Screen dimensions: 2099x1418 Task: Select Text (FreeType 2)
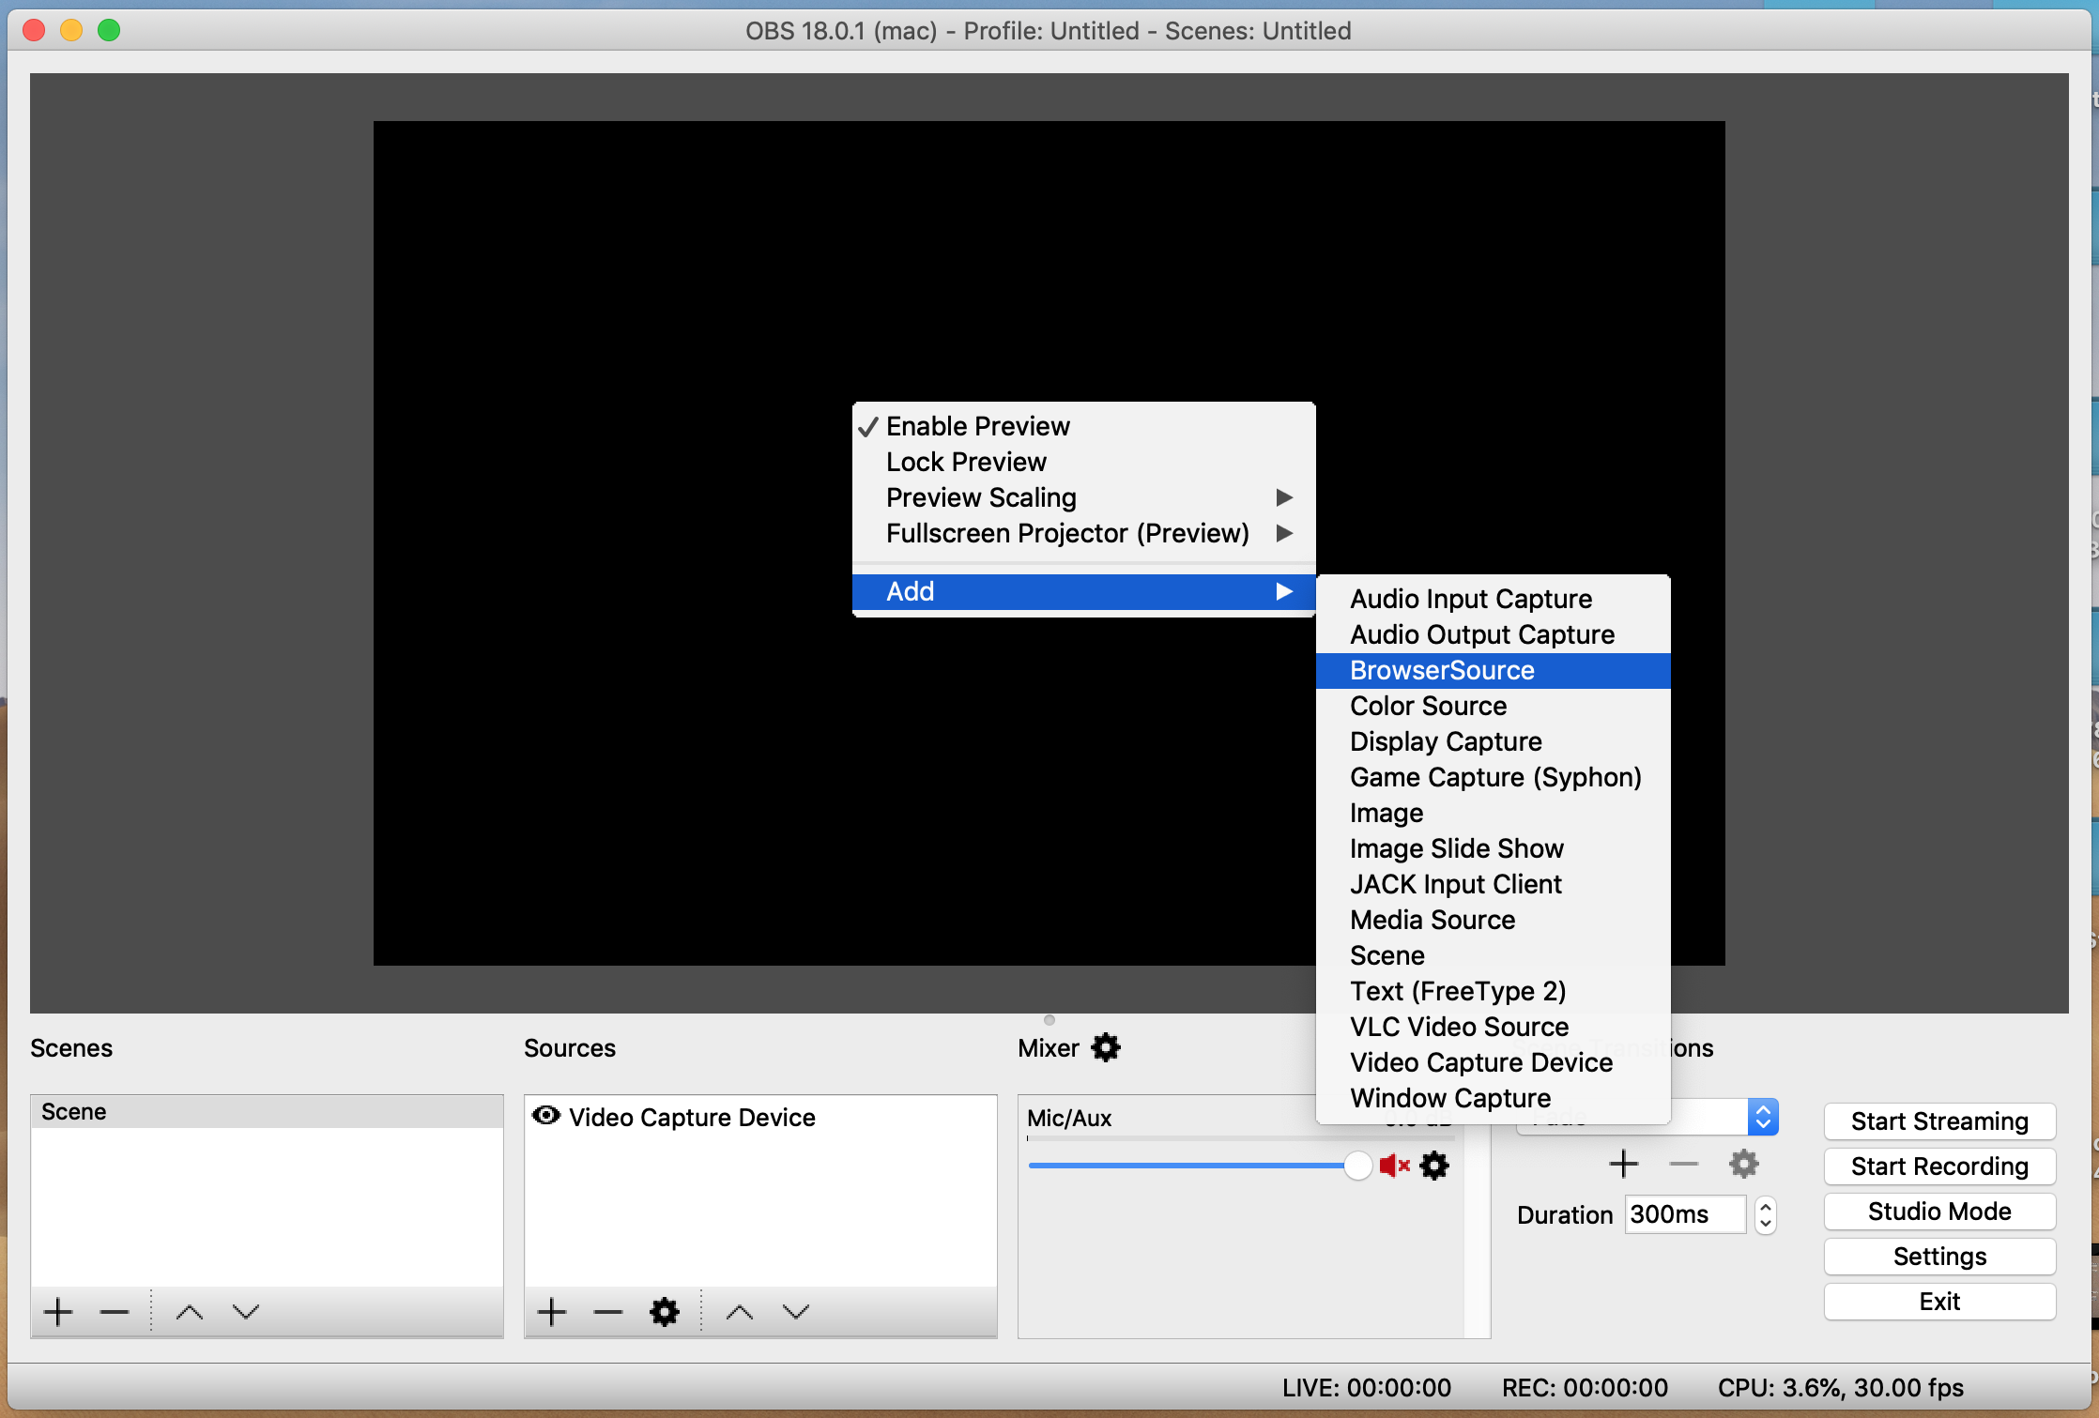1493,991
